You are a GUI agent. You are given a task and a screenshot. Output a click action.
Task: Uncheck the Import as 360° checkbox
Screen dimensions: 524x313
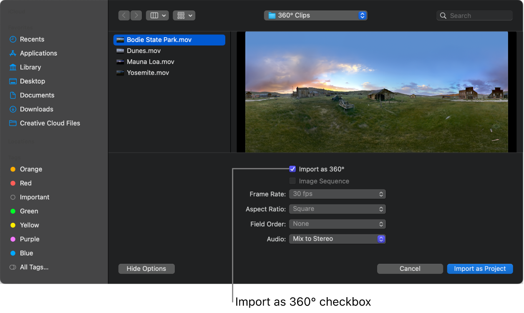point(292,169)
